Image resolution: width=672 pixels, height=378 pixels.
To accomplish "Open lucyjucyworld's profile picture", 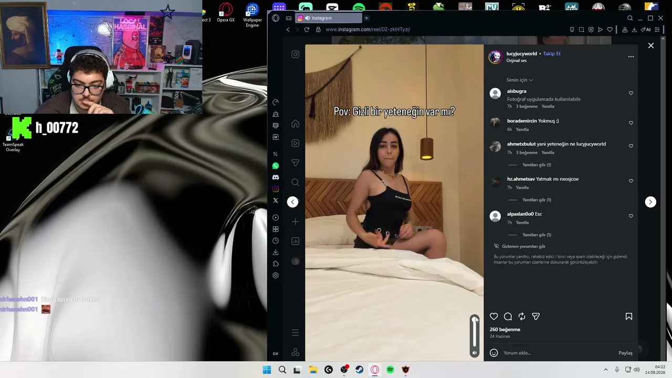I will point(495,57).
